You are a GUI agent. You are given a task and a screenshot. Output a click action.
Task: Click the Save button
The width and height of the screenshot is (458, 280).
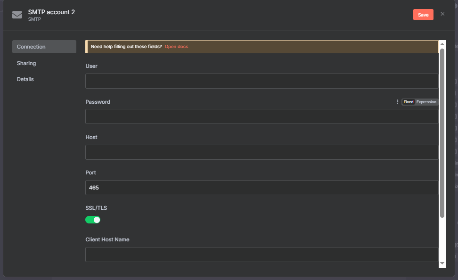(423, 15)
